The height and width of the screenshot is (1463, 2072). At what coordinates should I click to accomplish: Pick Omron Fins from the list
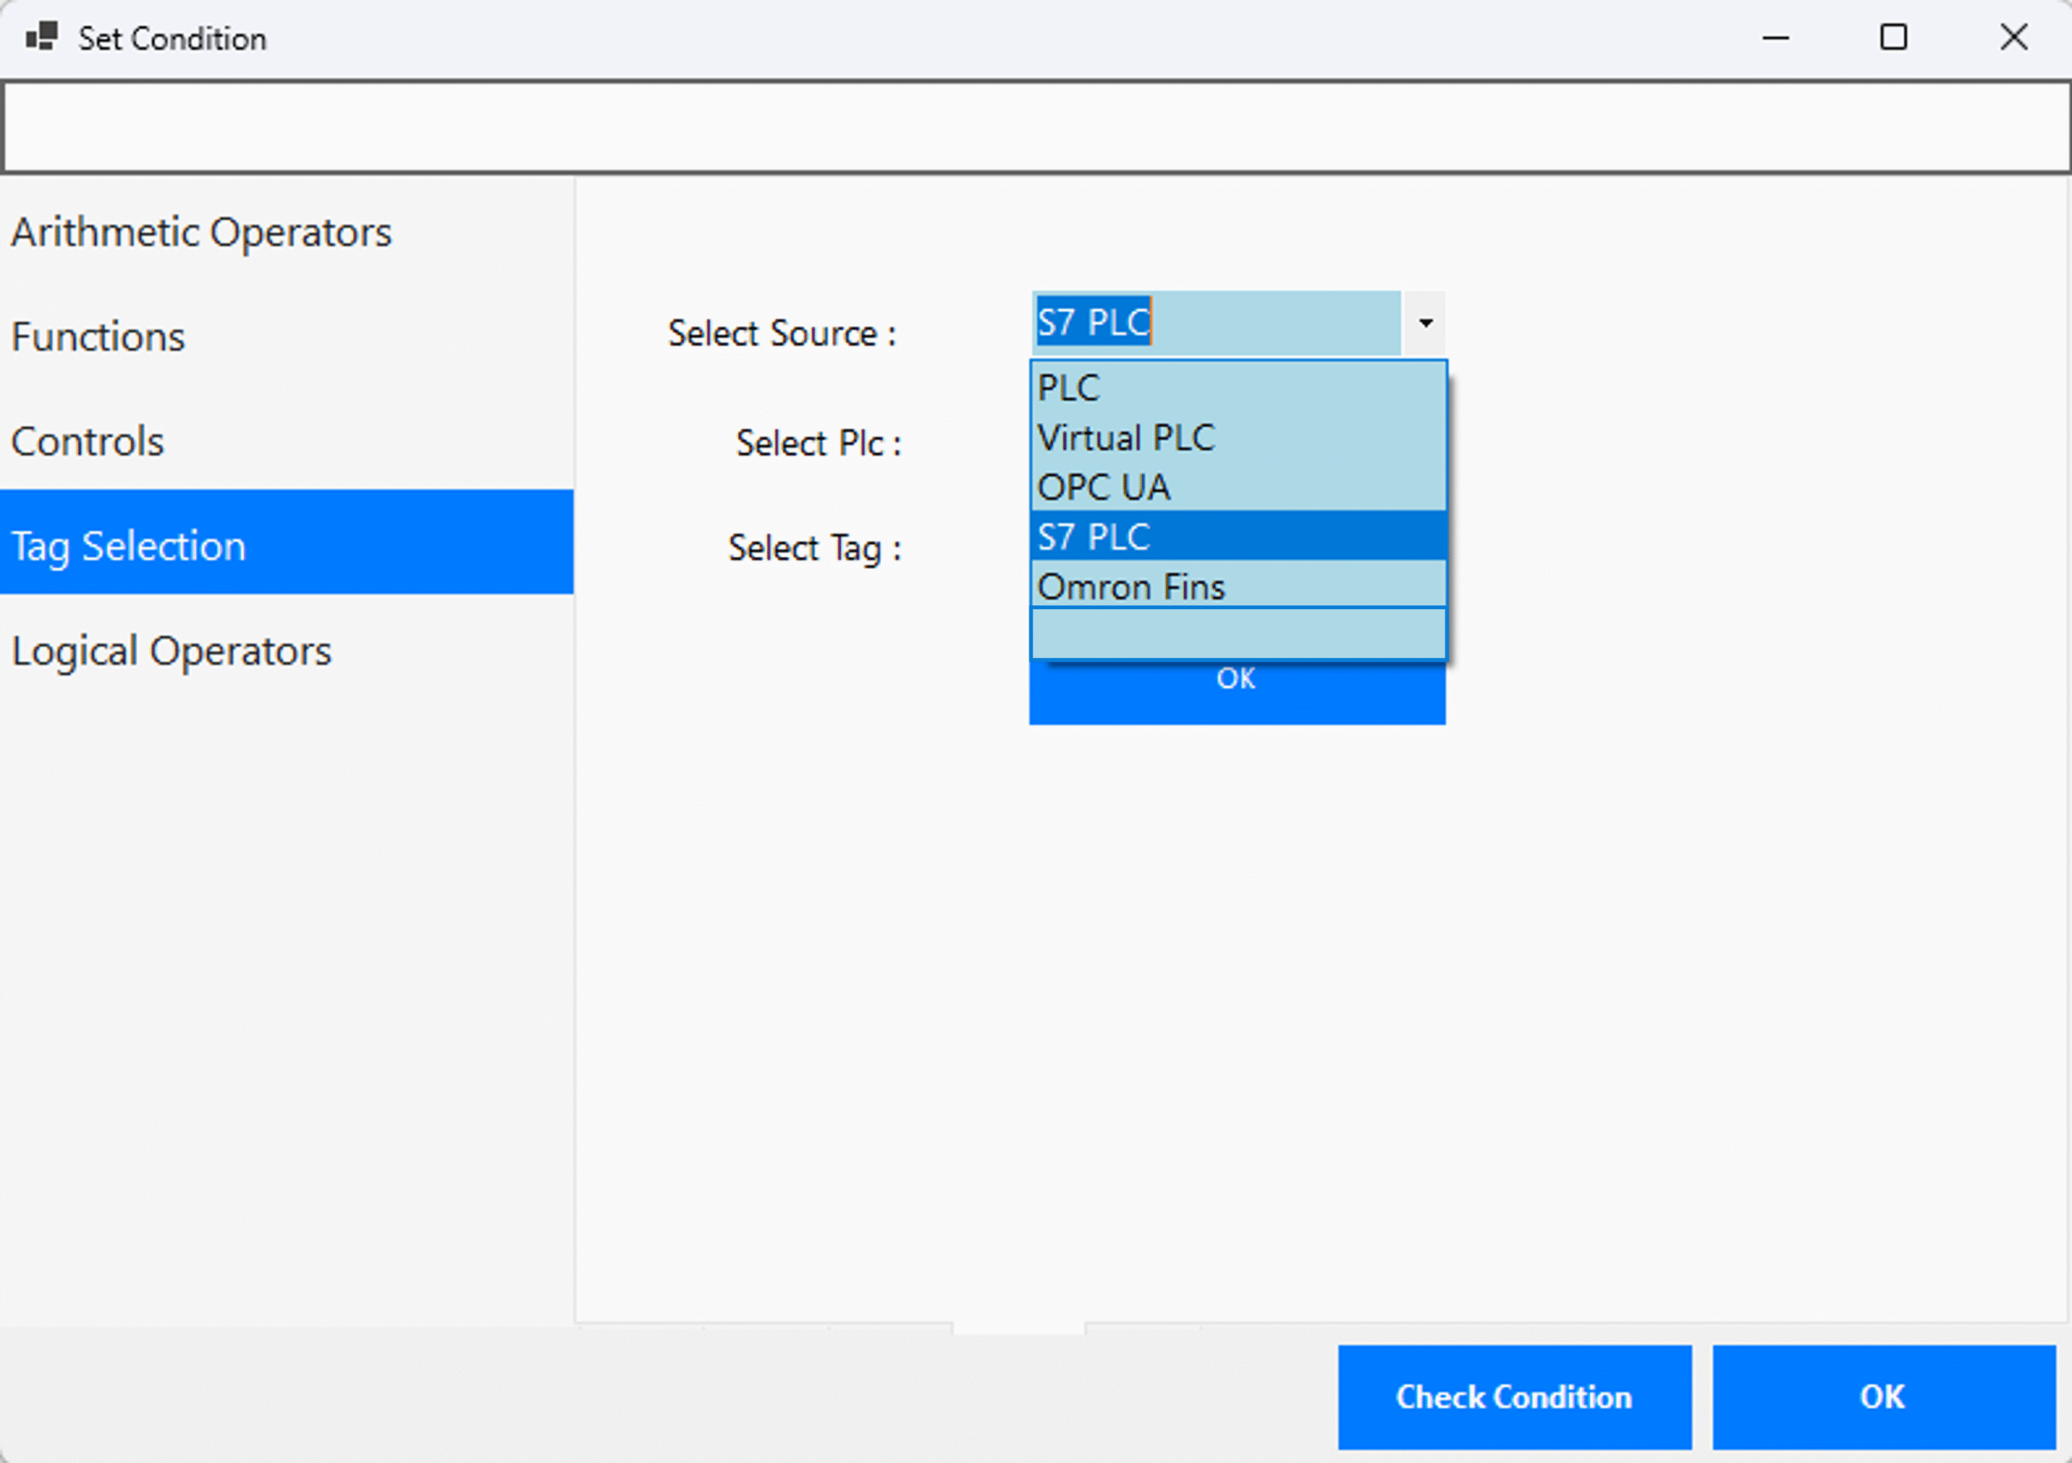pyautogui.click(x=1238, y=587)
